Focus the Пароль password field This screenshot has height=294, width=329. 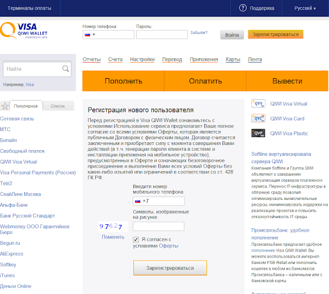[x=162, y=35]
